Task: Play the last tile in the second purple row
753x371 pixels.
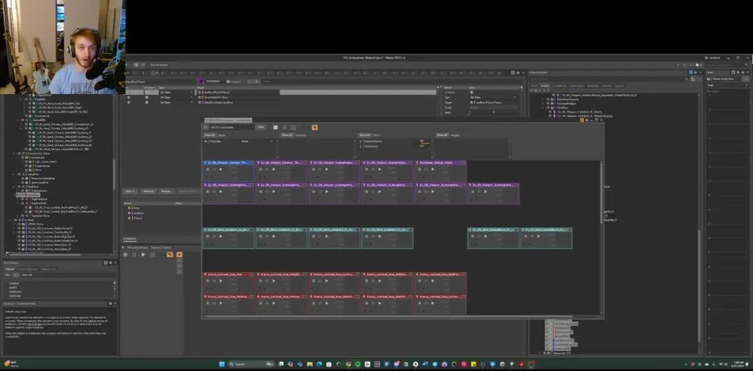Action: pyautogui.click(x=485, y=191)
